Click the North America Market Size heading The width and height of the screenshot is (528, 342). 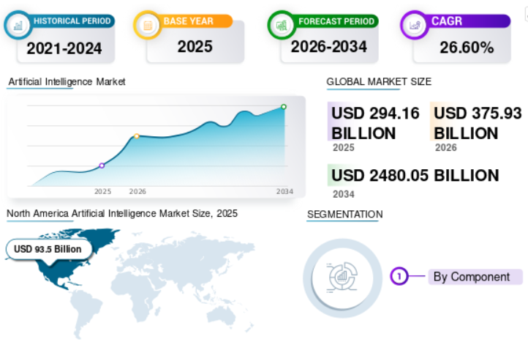tap(122, 214)
